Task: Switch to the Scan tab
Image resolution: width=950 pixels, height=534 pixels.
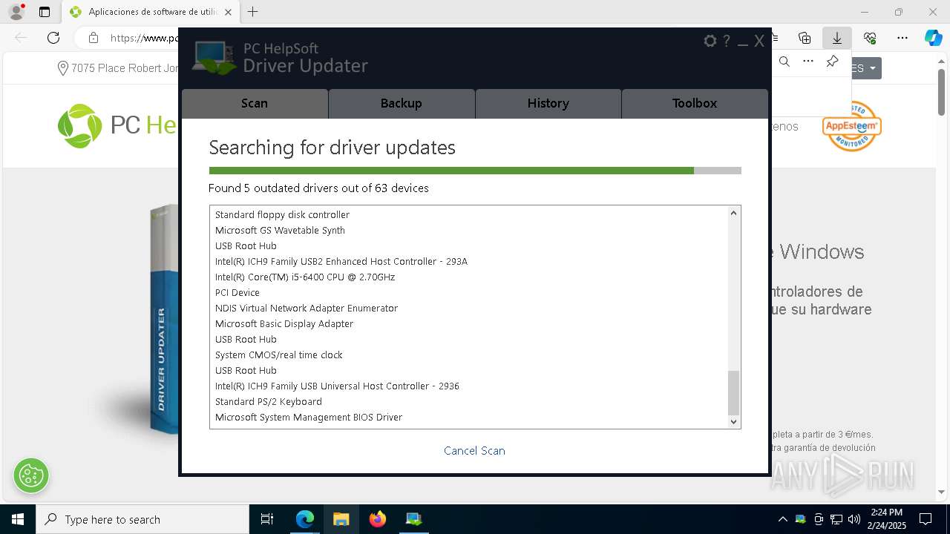Action: pos(255,103)
